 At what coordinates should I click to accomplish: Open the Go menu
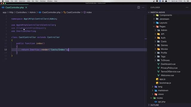pos(33,1)
